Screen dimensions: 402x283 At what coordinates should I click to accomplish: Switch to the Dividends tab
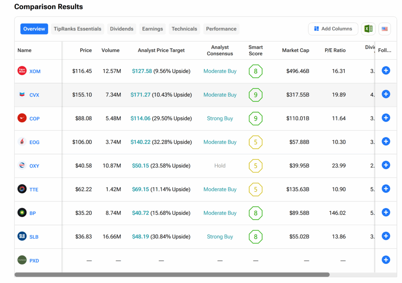pyautogui.click(x=122, y=29)
